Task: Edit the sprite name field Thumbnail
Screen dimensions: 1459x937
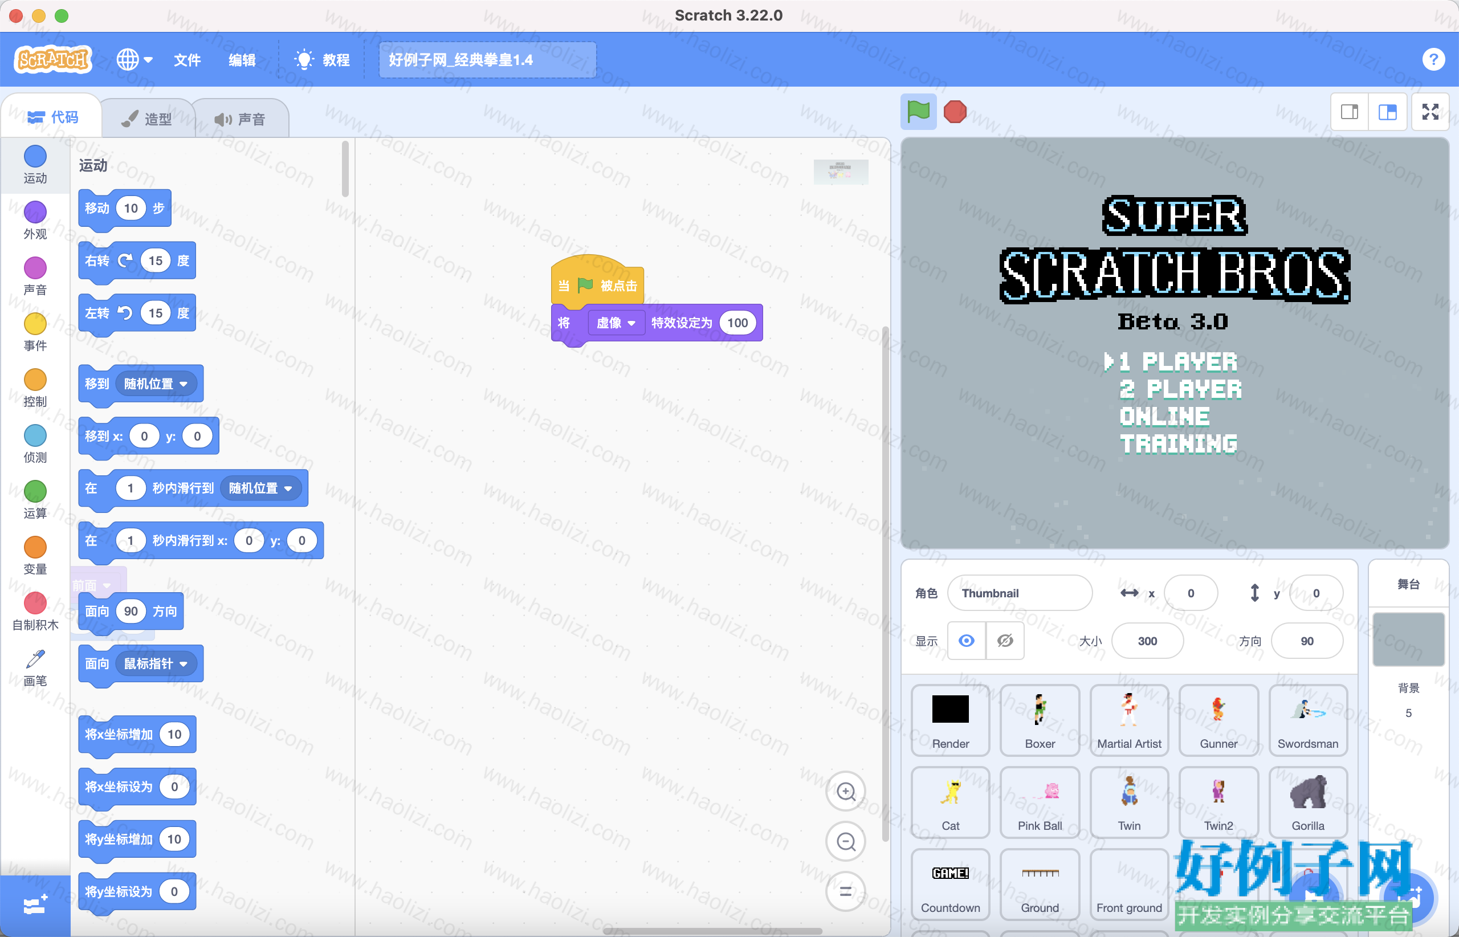Action: (x=1020, y=593)
